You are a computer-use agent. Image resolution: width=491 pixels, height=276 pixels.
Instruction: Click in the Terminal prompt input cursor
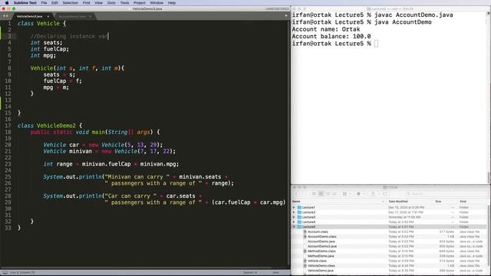376,44
